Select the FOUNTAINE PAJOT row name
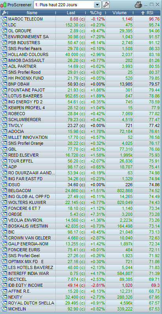This screenshot has height=314, width=162. (26, 90)
